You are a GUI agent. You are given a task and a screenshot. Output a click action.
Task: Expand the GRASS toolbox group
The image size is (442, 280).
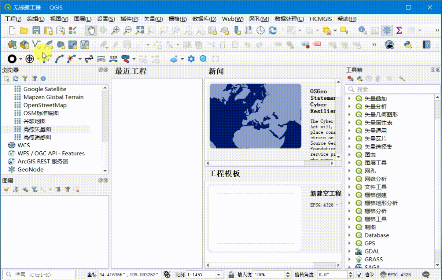350,259
